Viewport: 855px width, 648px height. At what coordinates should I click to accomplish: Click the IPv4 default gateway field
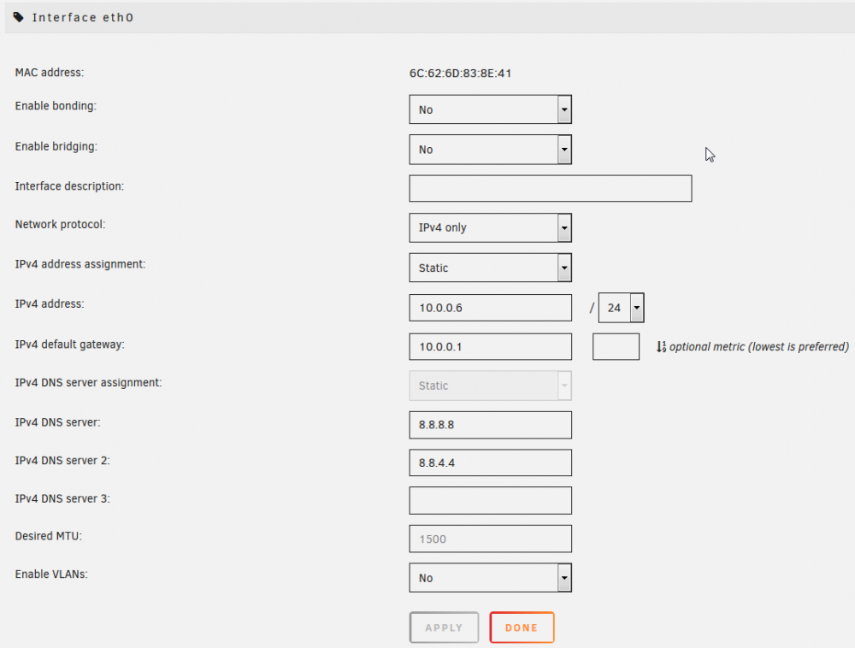pos(490,346)
